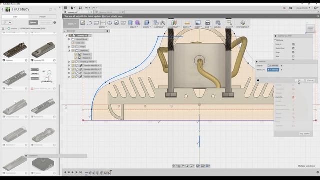Click the Assemble new component icon
Screen dimensions: 320x180
pos(156,23)
